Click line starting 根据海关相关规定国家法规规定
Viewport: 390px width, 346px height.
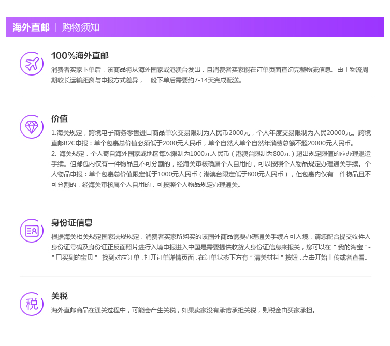[211, 237]
